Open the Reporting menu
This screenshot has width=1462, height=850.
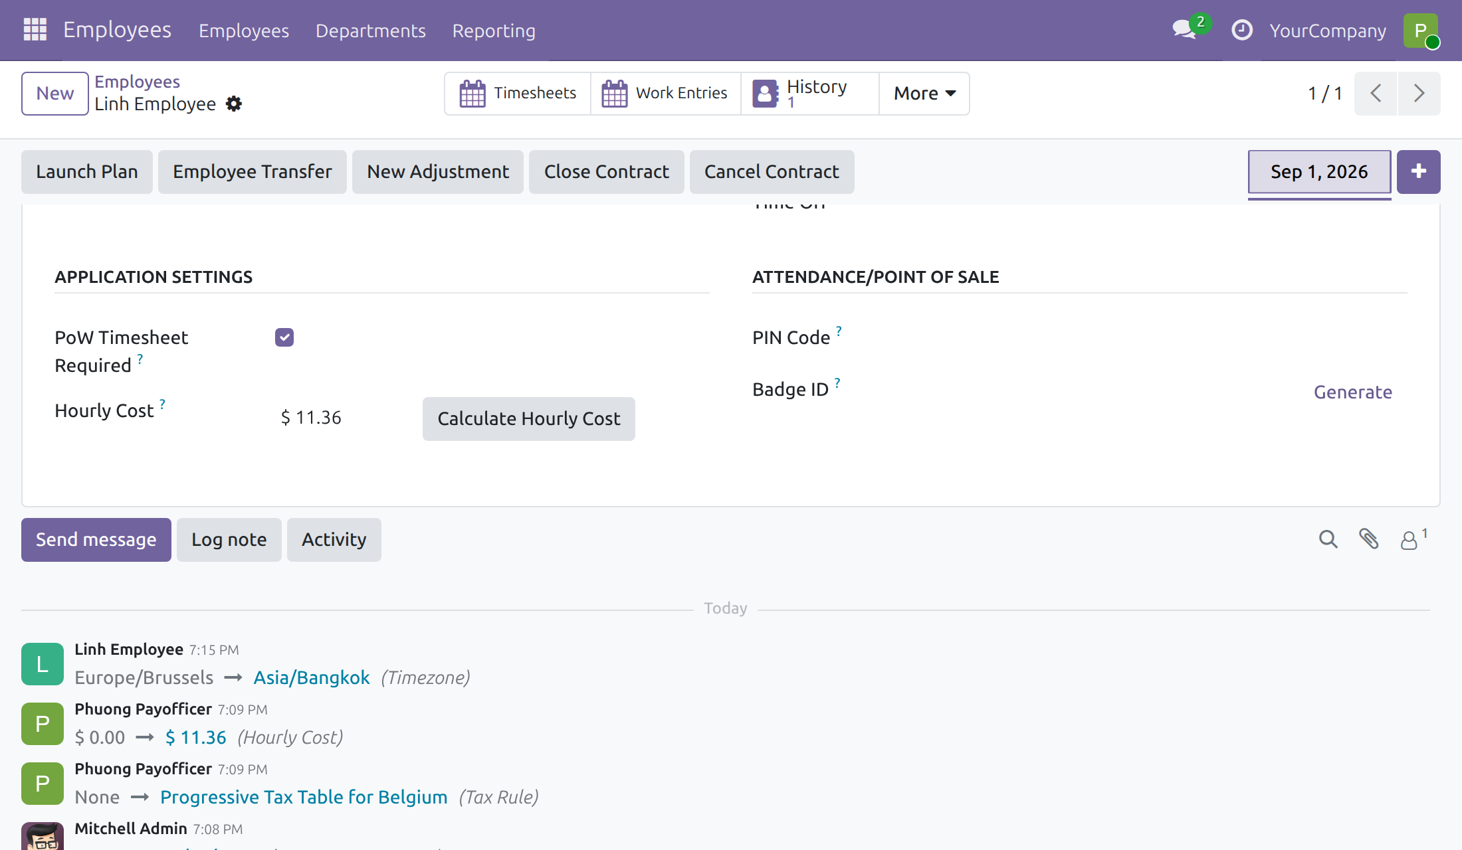point(494,31)
